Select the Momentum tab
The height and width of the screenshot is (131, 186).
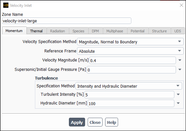coord(14,31)
